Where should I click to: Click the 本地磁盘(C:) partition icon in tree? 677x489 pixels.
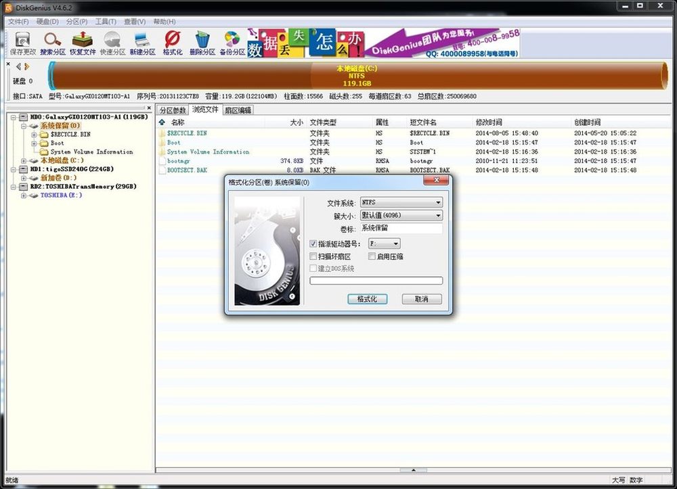(34, 160)
